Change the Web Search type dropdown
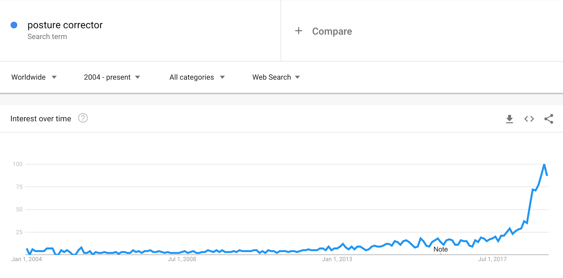Image resolution: width=563 pixels, height=278 pixels. point(276,77)
